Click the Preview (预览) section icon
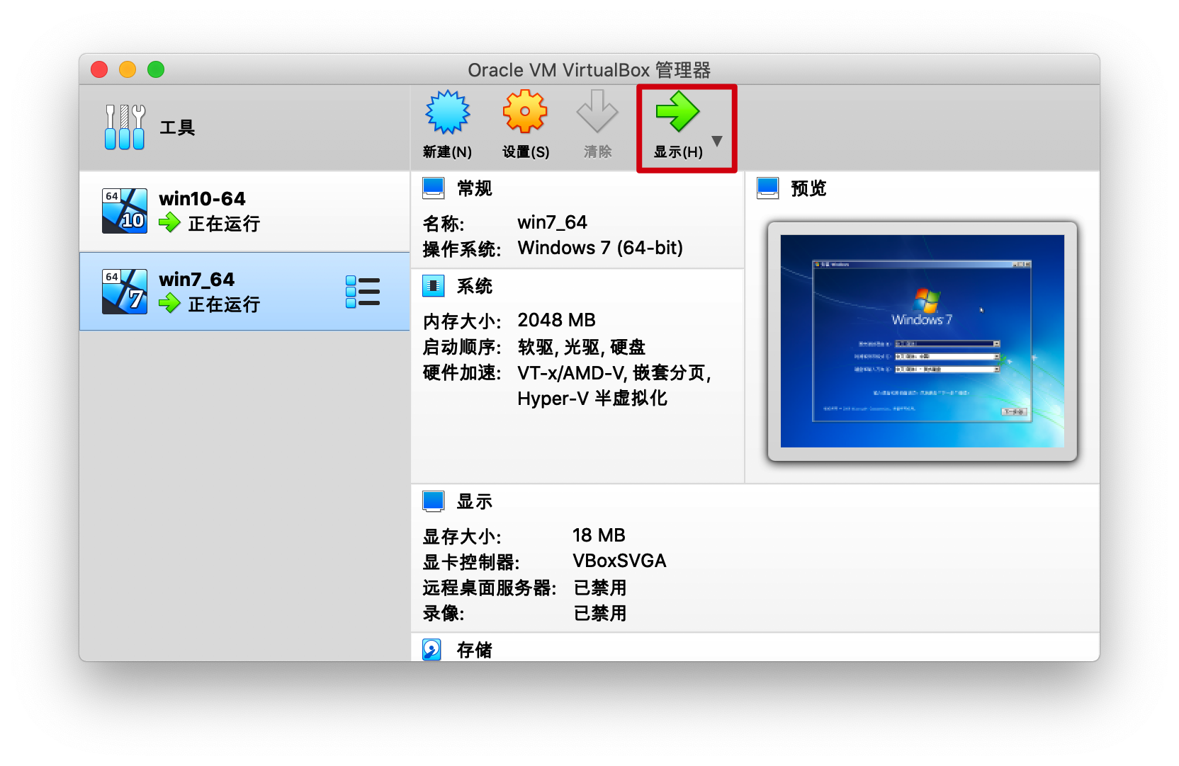The height and width of the screenshot is (766, 1179). point(767,188)
